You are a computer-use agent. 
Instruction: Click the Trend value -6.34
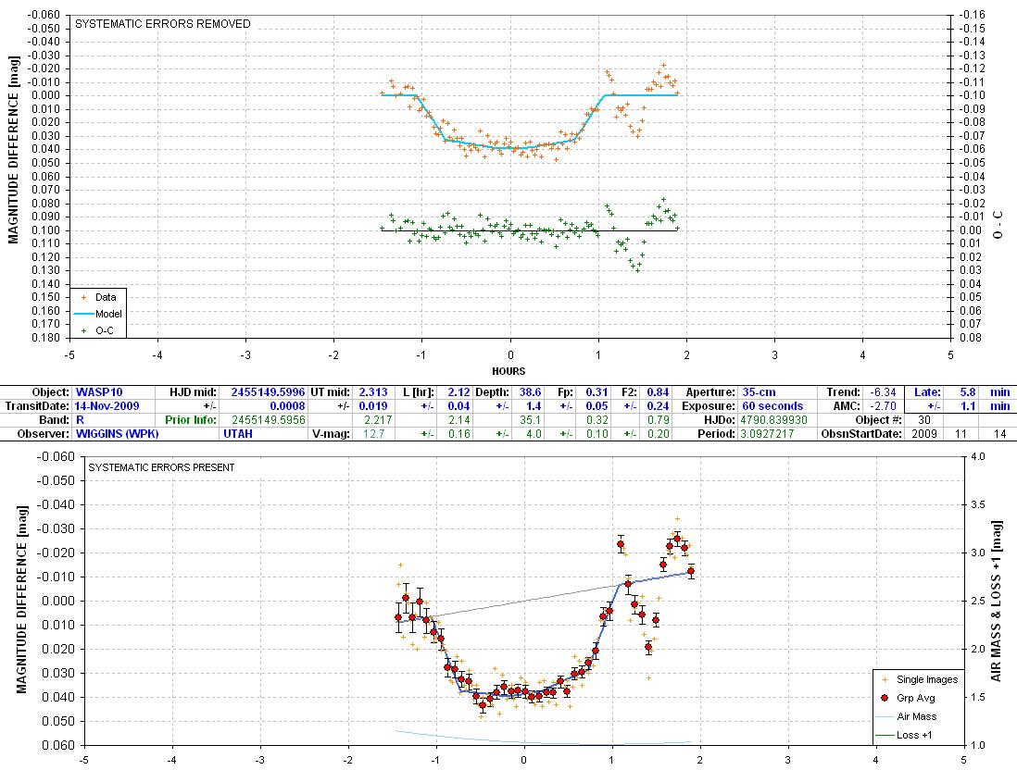884,392
